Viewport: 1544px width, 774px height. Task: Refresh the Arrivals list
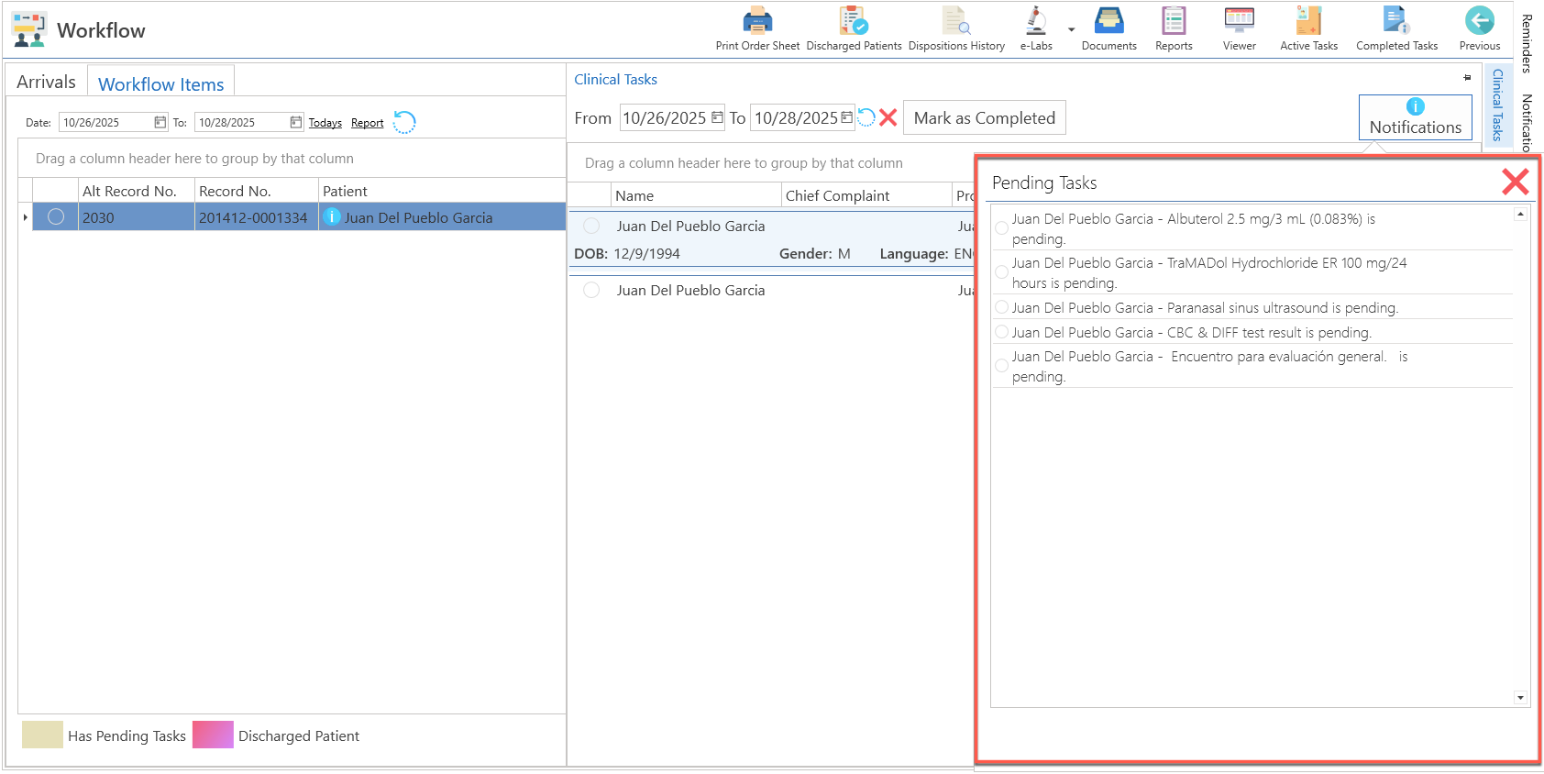click(404, 122)
